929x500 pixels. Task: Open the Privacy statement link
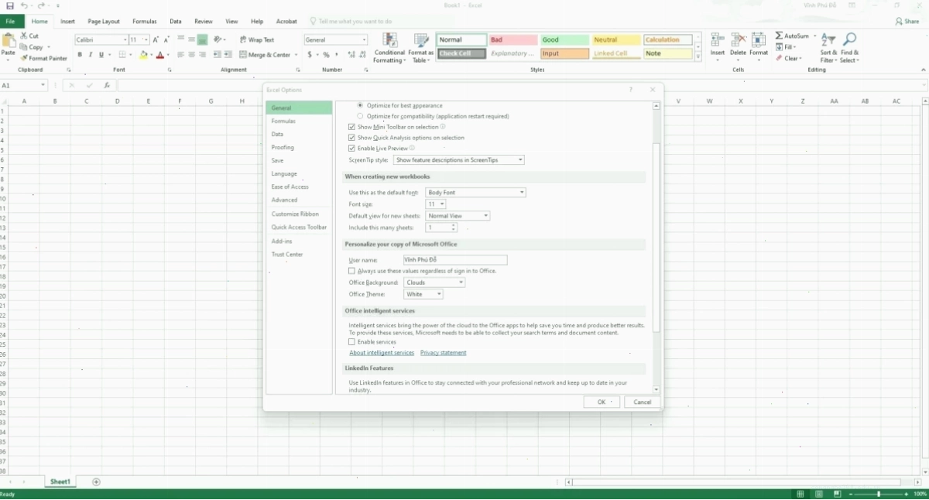[444, 353]
